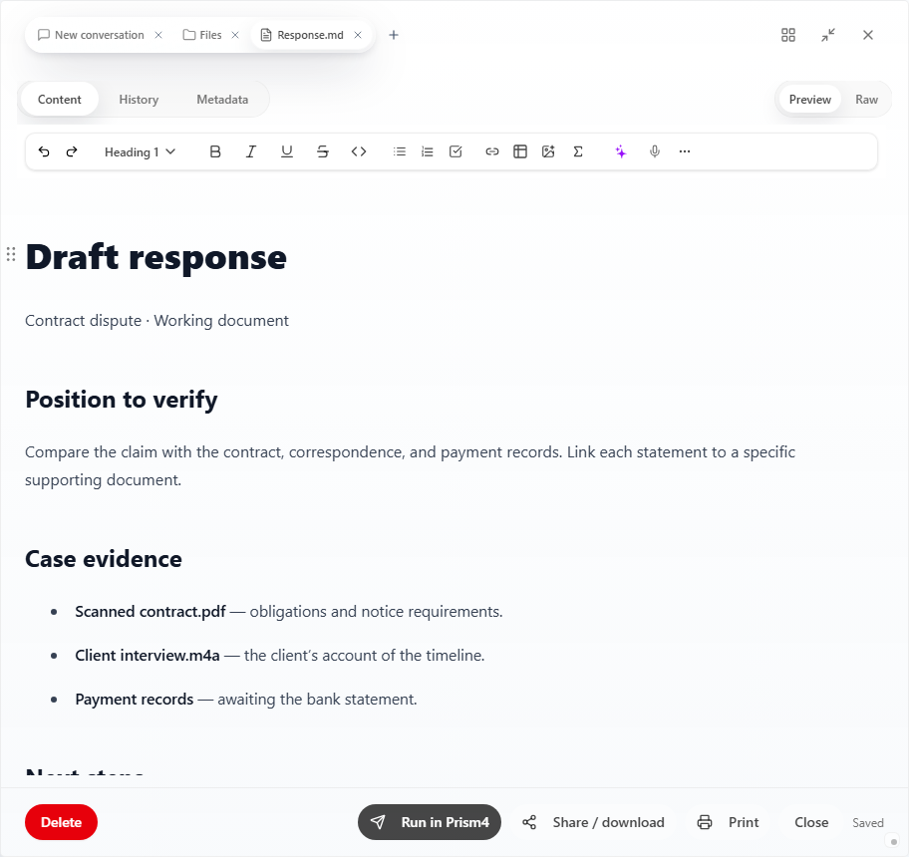Switch to the New conversation tab
Screen dimensions: 909x857
coord(91,35)
